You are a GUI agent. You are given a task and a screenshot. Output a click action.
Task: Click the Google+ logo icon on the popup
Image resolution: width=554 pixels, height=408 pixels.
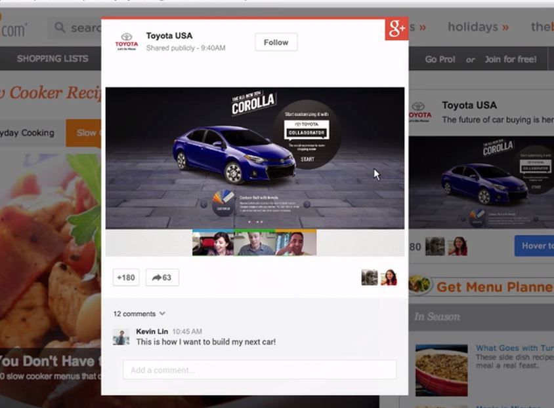(396, 29)
